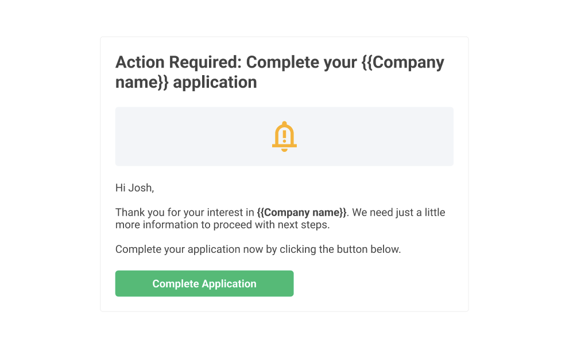Click the yellow notification bell icon
The width and height of the screenshot is (573, 352).
pos(284,136)
